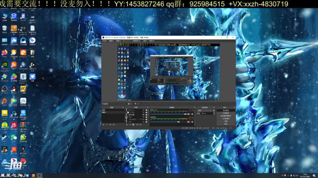This screenshot has width=318, height=178.
Task: Open the 工具(T) menu in OBS
Action: click(x=145, y=41)
